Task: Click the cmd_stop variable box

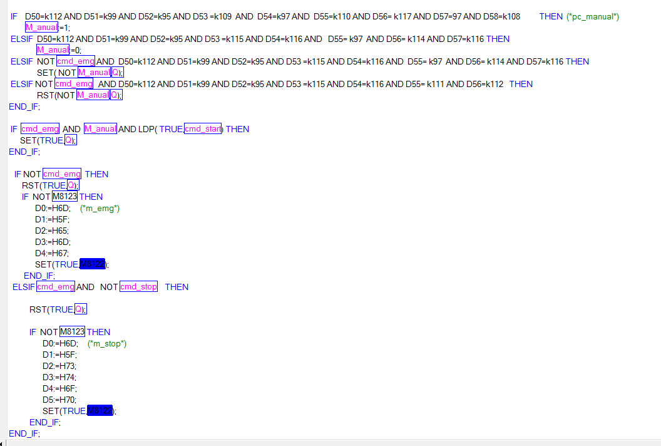Action: pos(138,287)
